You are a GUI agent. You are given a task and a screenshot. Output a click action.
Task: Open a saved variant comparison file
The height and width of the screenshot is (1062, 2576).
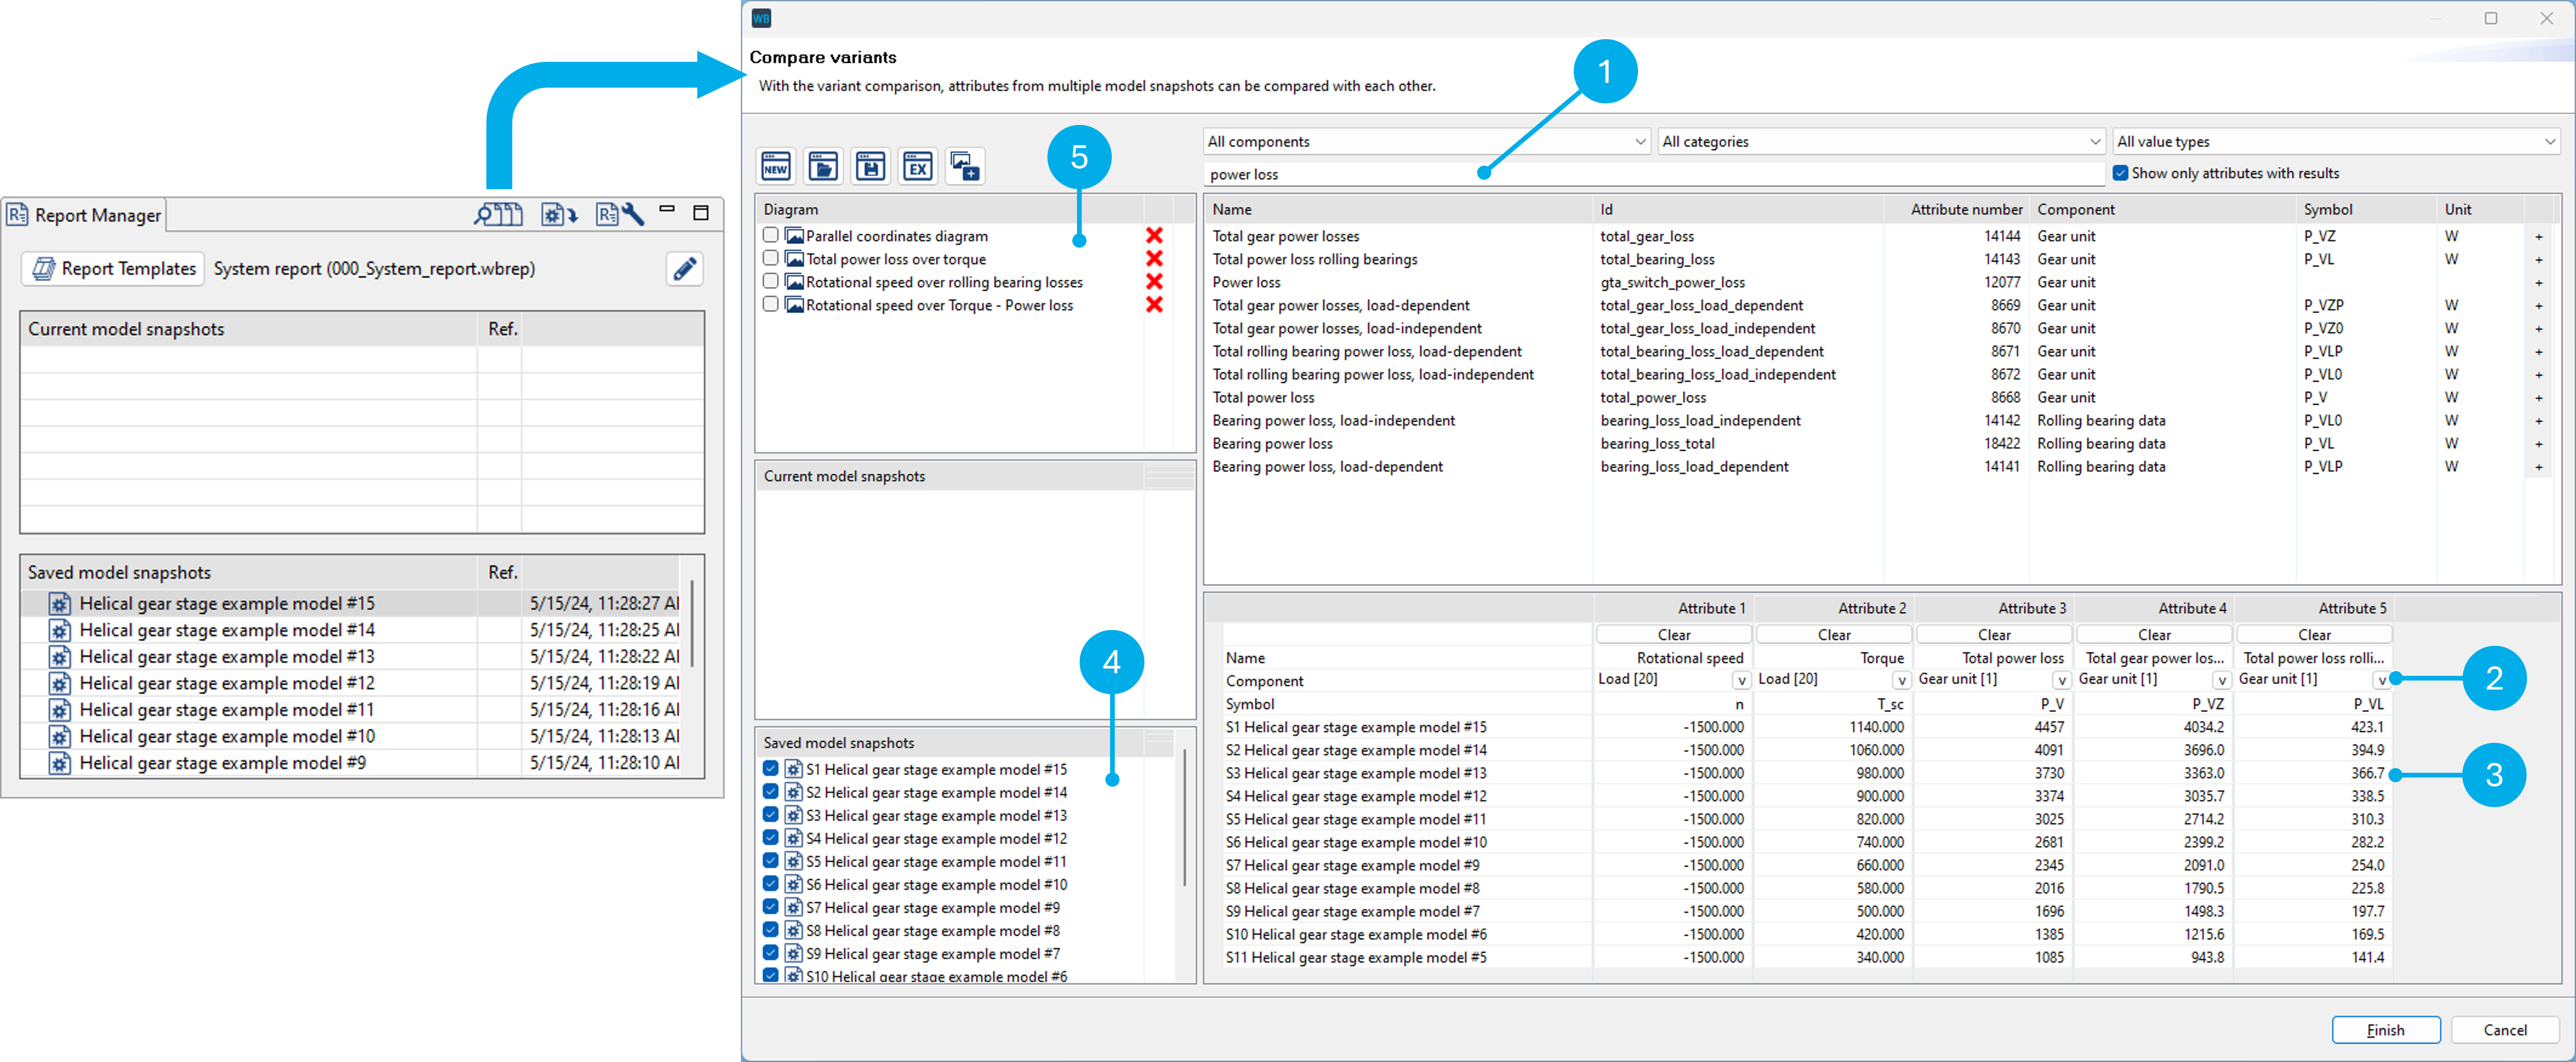coord(823,166)
